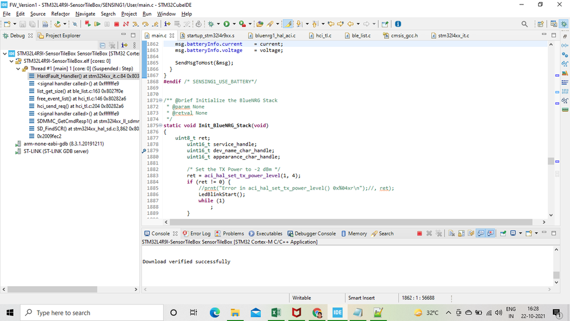Open the Project menu

coord(129,14)
